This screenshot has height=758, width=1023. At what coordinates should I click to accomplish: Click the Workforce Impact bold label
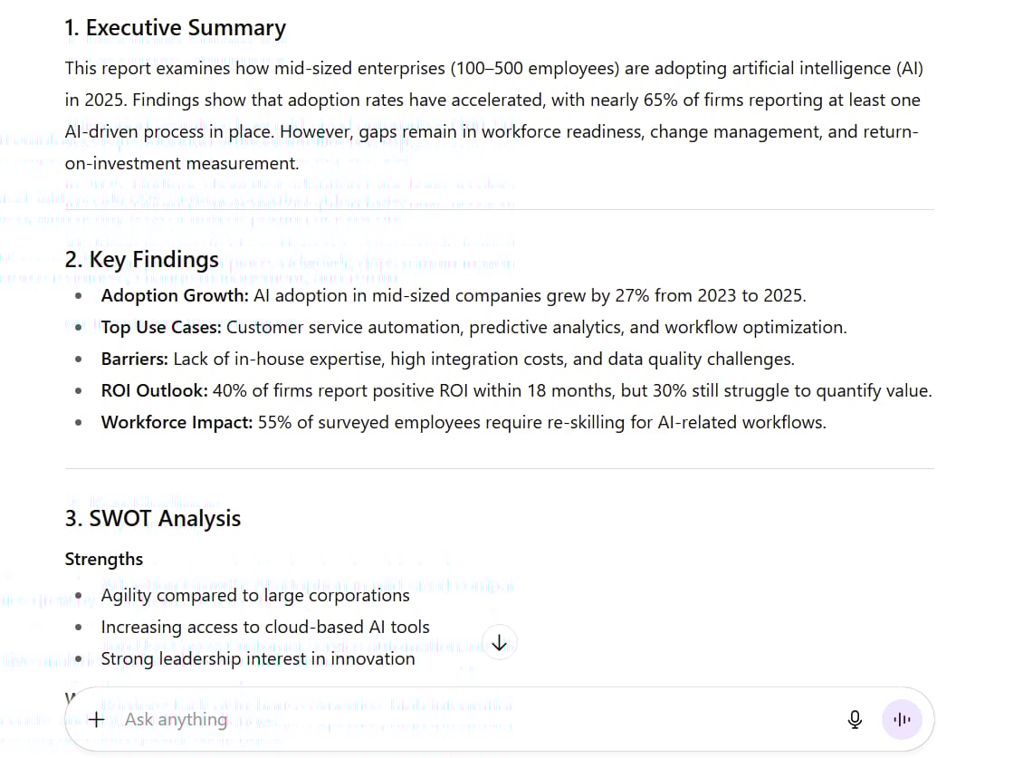tap(177, 422)
